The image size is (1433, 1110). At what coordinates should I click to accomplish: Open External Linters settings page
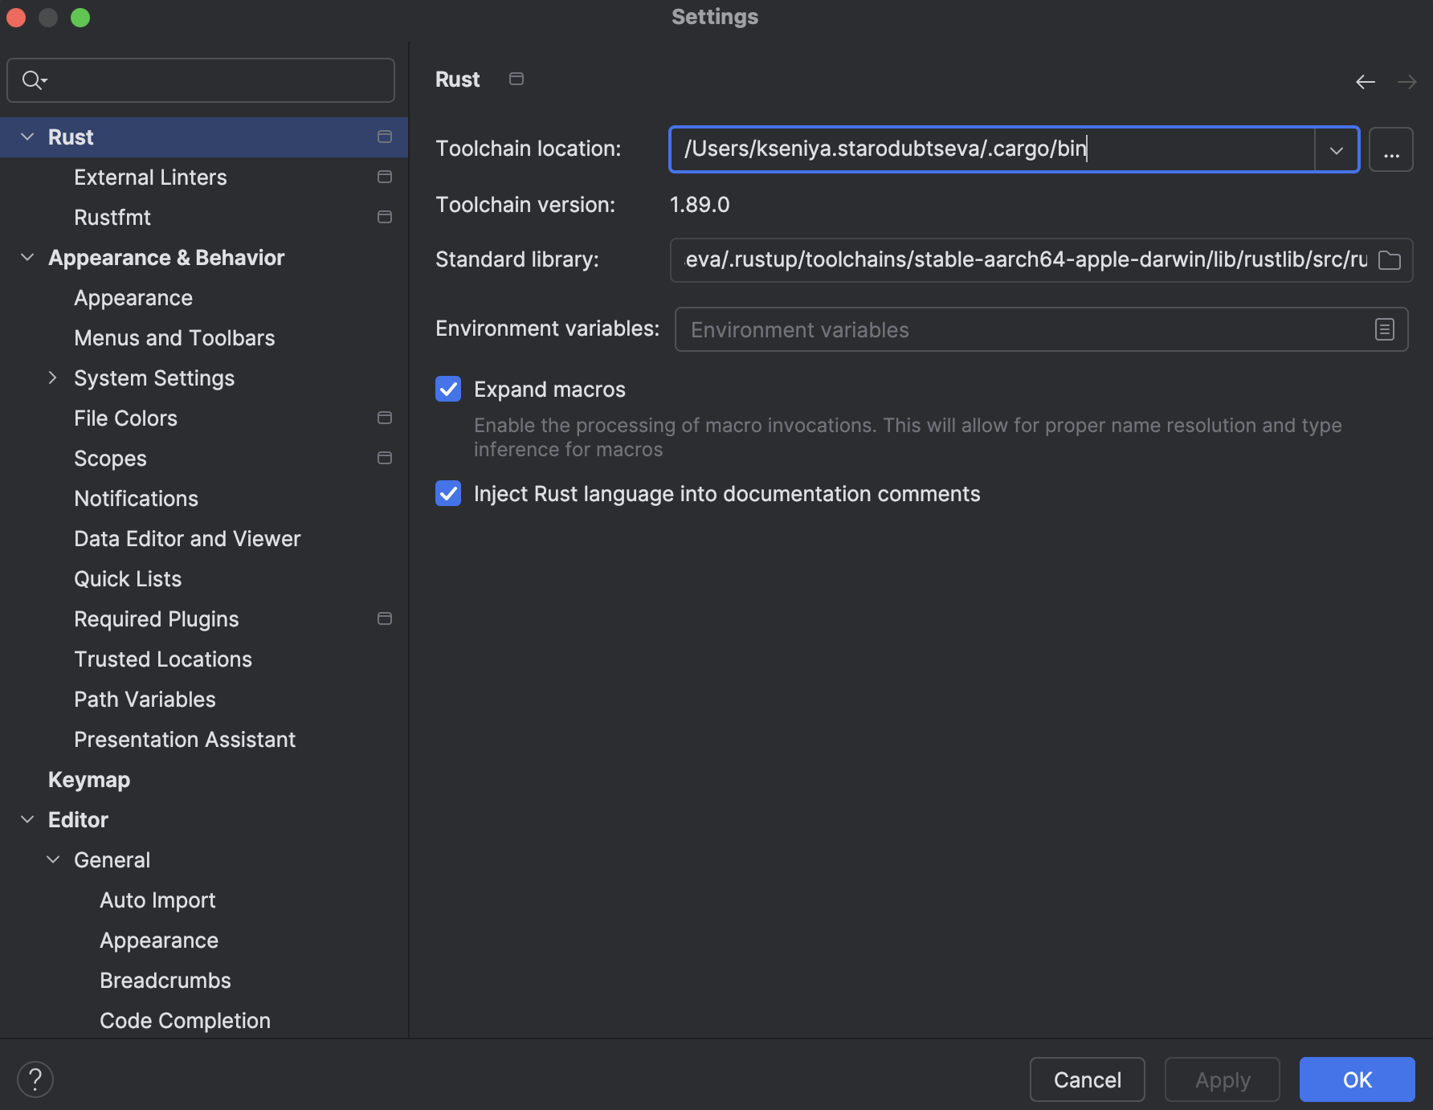point(150,177)
